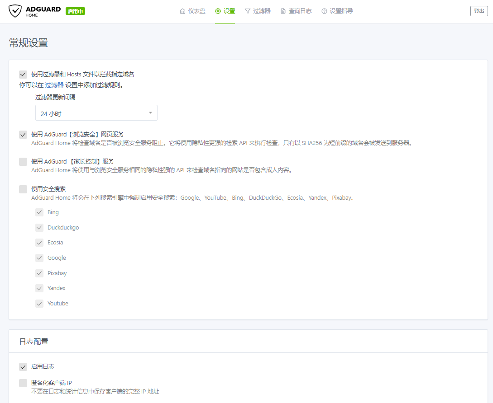Open the 过滤器更新间隔 dropdown arrow
Image resolution: width=493 pixels, height=403 pixels.
150,113
